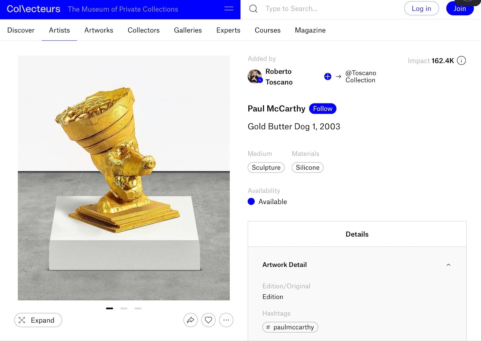The height and width of the screenshot is (341, 481).
Task: Collapse the Artwork Detail section
Action: click(448, 265)
